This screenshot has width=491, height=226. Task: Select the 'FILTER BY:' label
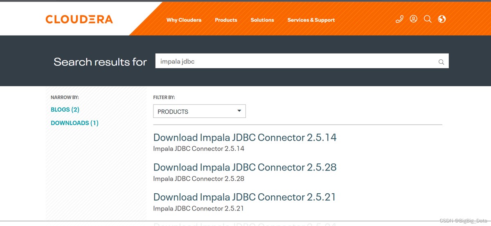(x=164, y=98)
